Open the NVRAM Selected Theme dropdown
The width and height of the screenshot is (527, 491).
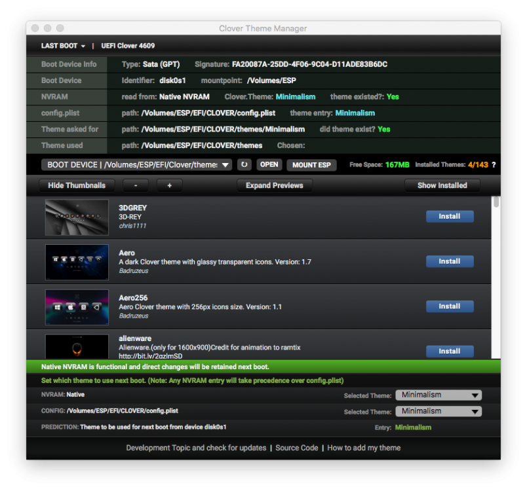[x=439, y=395]
